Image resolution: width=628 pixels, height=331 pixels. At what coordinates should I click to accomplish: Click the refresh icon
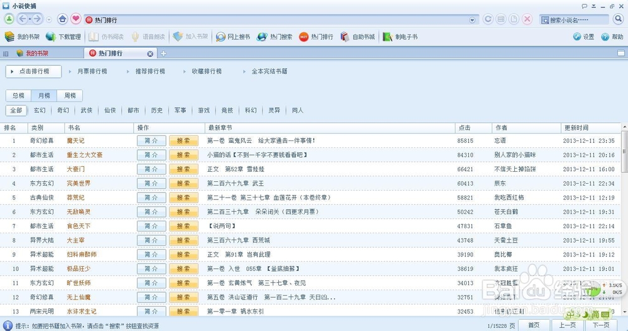(488, 19)
